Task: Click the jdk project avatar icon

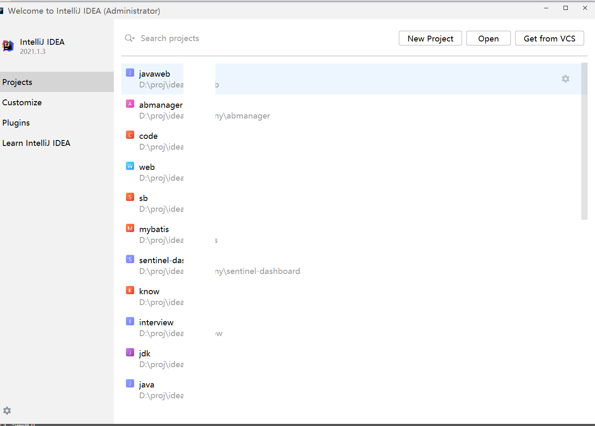Action: click(130, 352)
